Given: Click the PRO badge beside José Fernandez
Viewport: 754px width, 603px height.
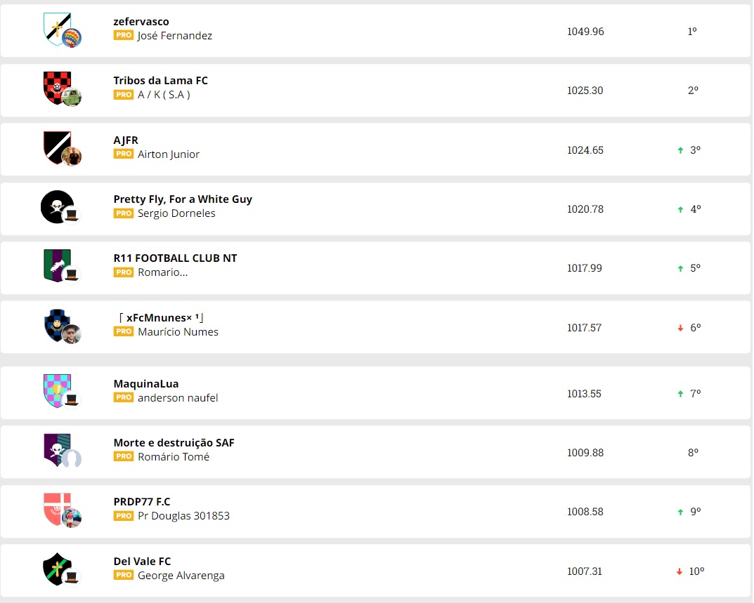Looking at the screenshot, I should pos(124,35).
